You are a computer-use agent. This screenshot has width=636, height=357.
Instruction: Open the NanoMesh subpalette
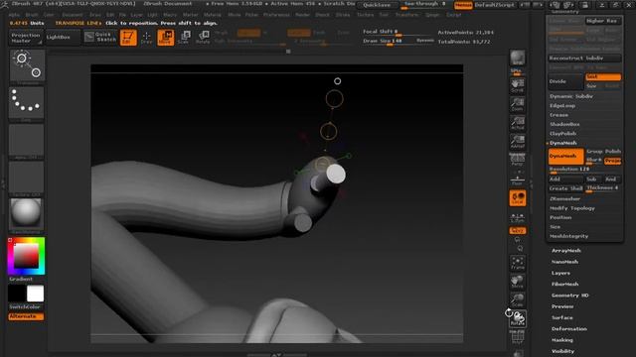pos(565,262)
